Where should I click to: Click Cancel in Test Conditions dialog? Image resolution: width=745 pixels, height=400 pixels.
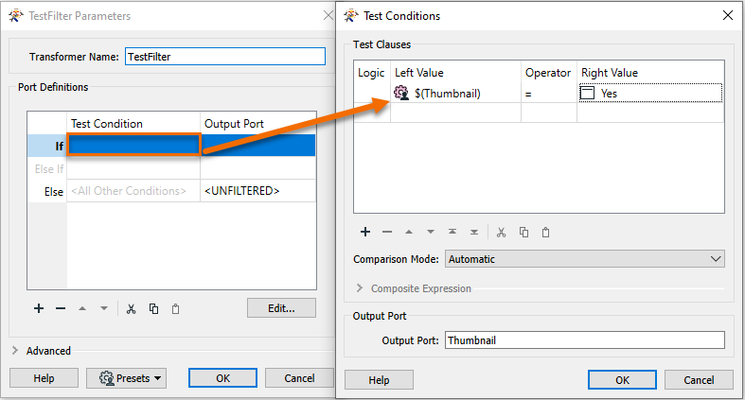(x=699, y=380)
